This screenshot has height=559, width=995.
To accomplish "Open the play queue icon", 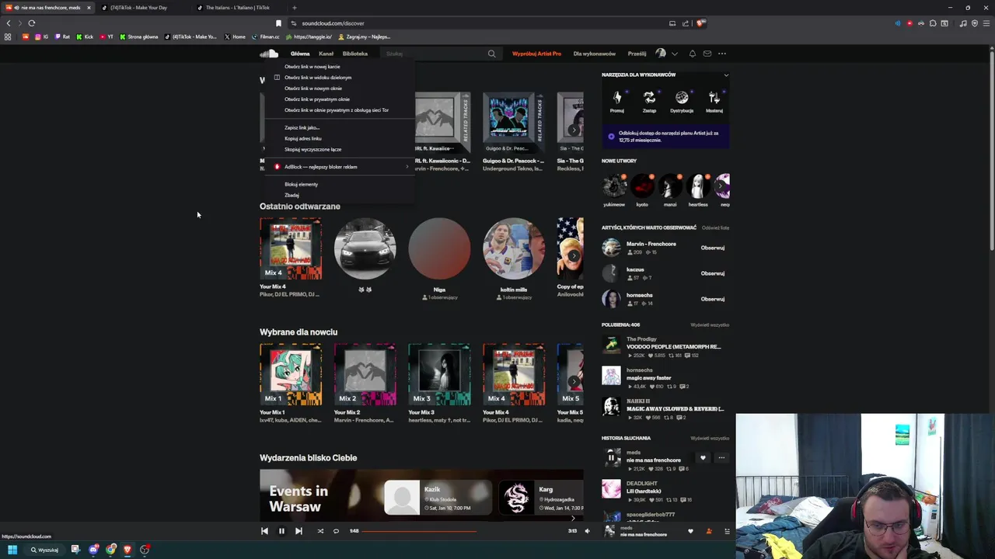I will [x=727, y=531].
